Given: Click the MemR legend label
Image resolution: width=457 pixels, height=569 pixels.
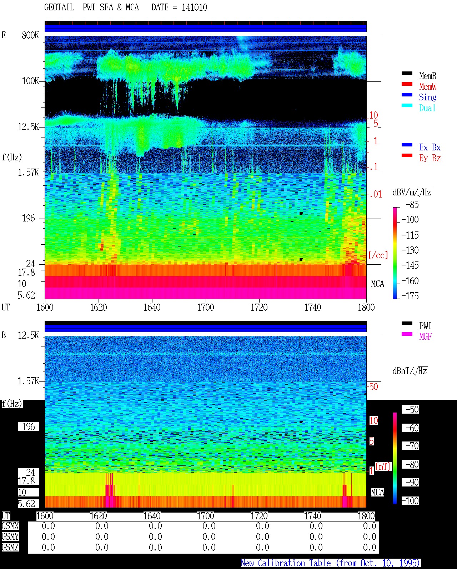Looking at the screenshot, I should 428,76.
